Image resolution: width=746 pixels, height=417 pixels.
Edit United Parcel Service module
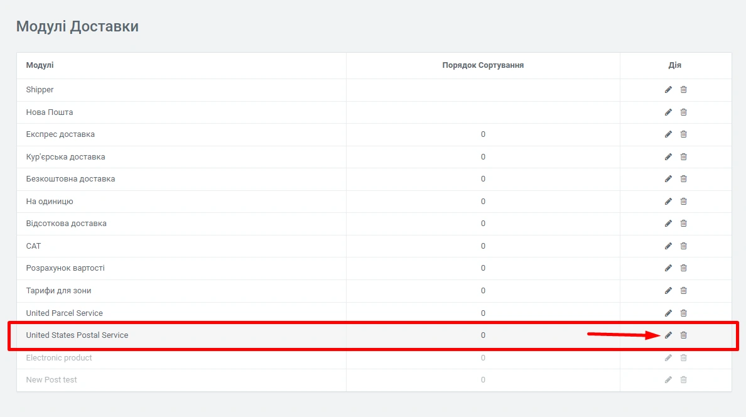[x=668, y=313]
